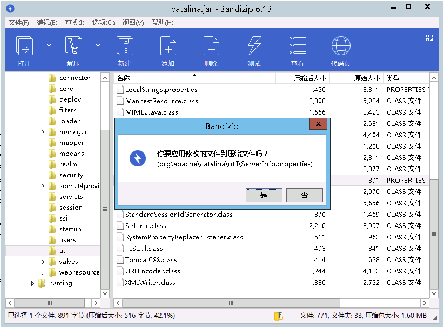Click the Test (测试) lightning icon
Viewport: 444px width, 327px height.
click(x=254, y=45)
